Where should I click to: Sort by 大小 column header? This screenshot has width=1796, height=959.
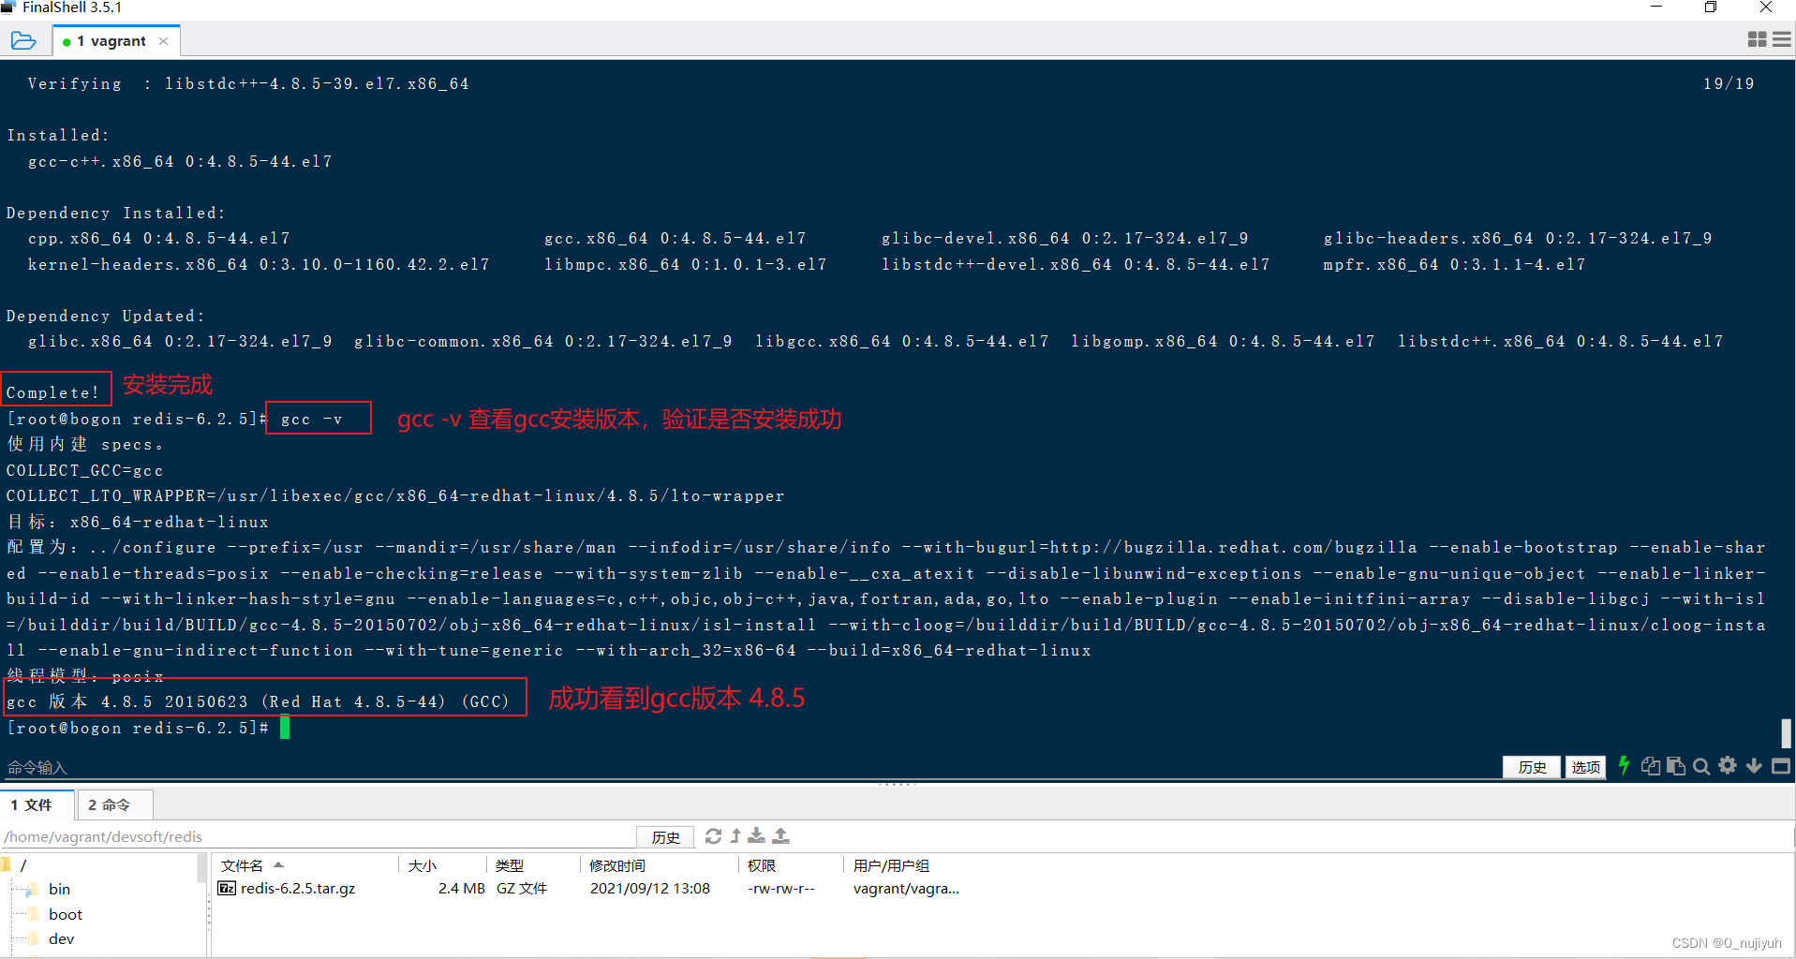click(x=443, y=865)
